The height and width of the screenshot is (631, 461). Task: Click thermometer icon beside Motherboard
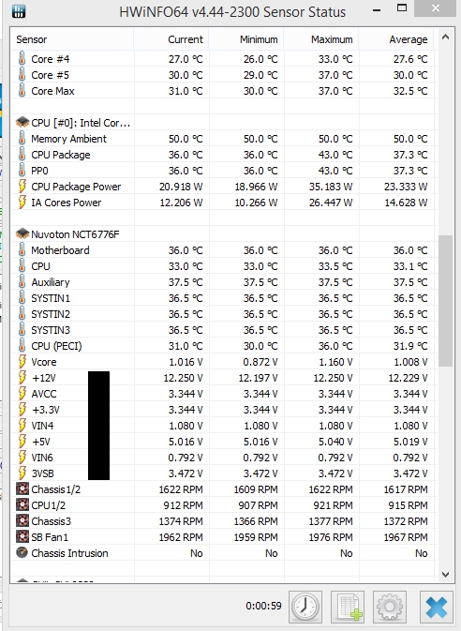coord(22,250)
